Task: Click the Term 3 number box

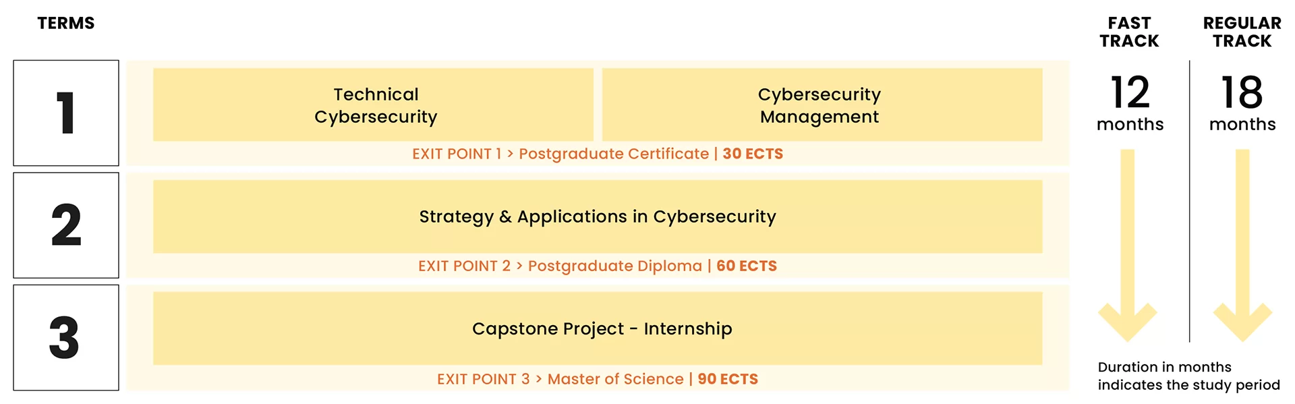Action: (x=66, y=337)
